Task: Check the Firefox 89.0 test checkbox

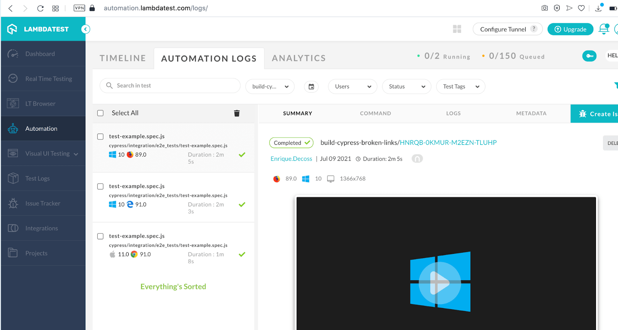Action: (x=100, y=136)
